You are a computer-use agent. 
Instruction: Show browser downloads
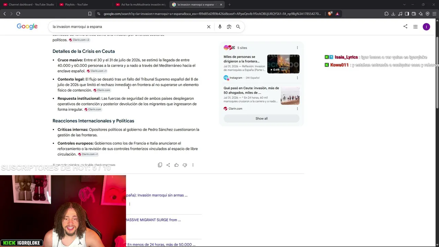pyautogui.click(x=393, y=14)
